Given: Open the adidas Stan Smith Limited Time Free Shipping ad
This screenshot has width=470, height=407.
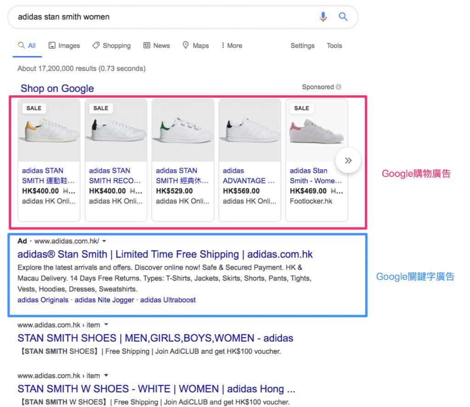Looking at the screenshot, I should (165, 254).
